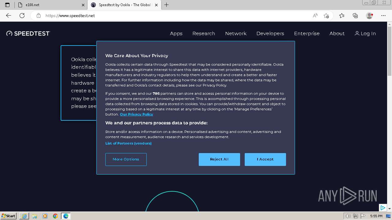Open the Apps menu item
Screen dimensions: 392x220
point(176,34)
